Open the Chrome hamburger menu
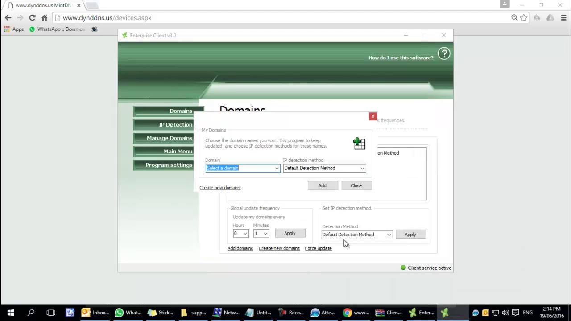The height and width of the screenshot is (321, 571). (x=564, y=18)
